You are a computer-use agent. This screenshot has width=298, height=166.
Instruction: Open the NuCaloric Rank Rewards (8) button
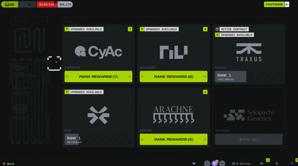point(174,77)
